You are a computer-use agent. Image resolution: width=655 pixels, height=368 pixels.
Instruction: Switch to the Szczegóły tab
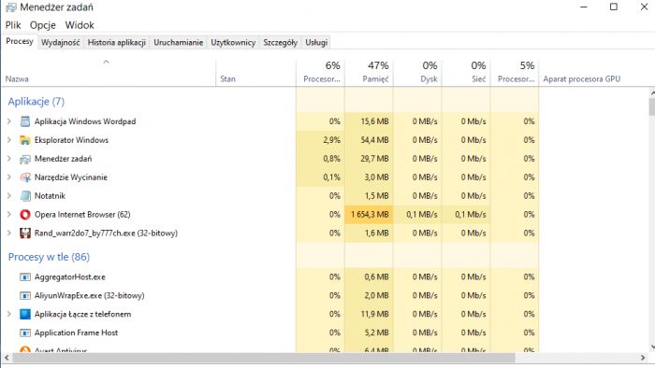coord(281,43)
